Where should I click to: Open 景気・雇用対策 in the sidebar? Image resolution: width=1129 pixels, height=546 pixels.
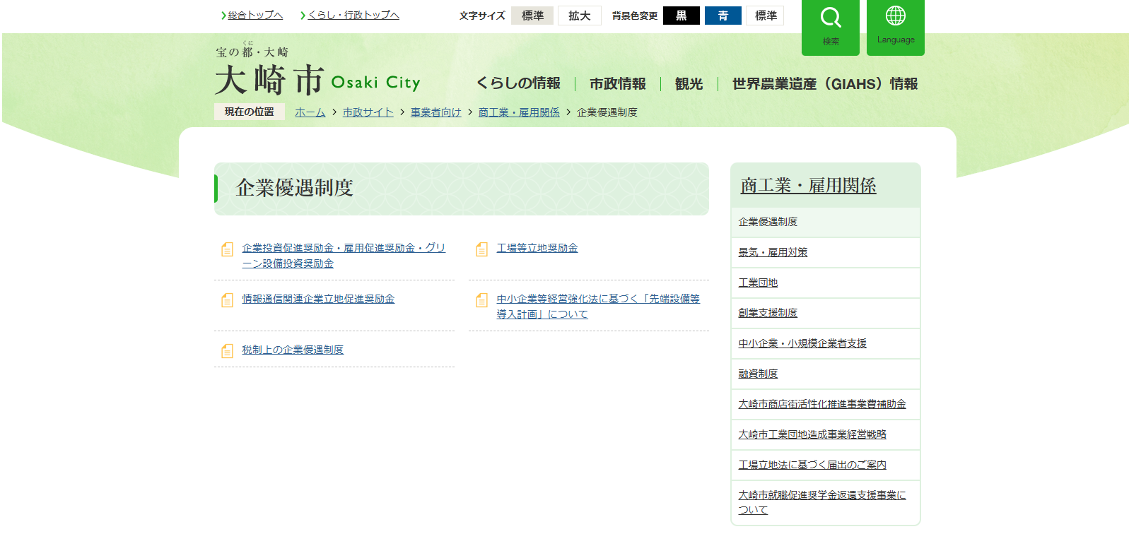[x=773, y=252]
